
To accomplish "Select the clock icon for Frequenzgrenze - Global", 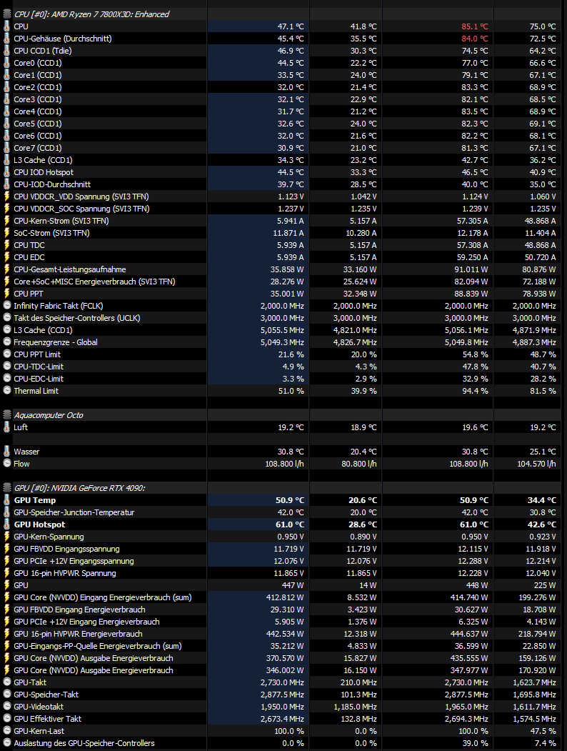I will tap(6, 342).
